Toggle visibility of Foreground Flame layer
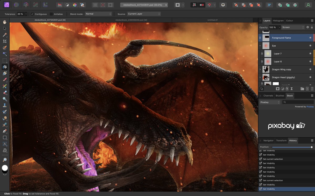 coord(310,38)
